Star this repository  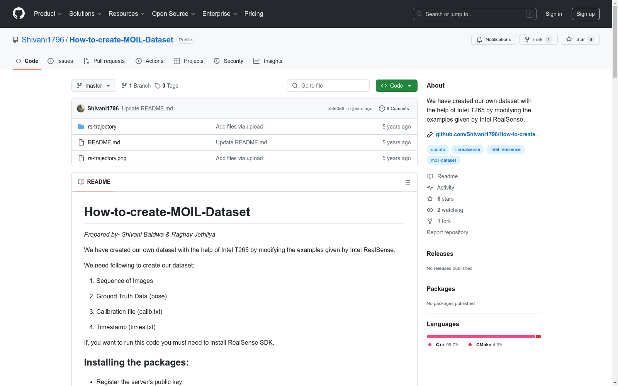(x=580, y=39)
